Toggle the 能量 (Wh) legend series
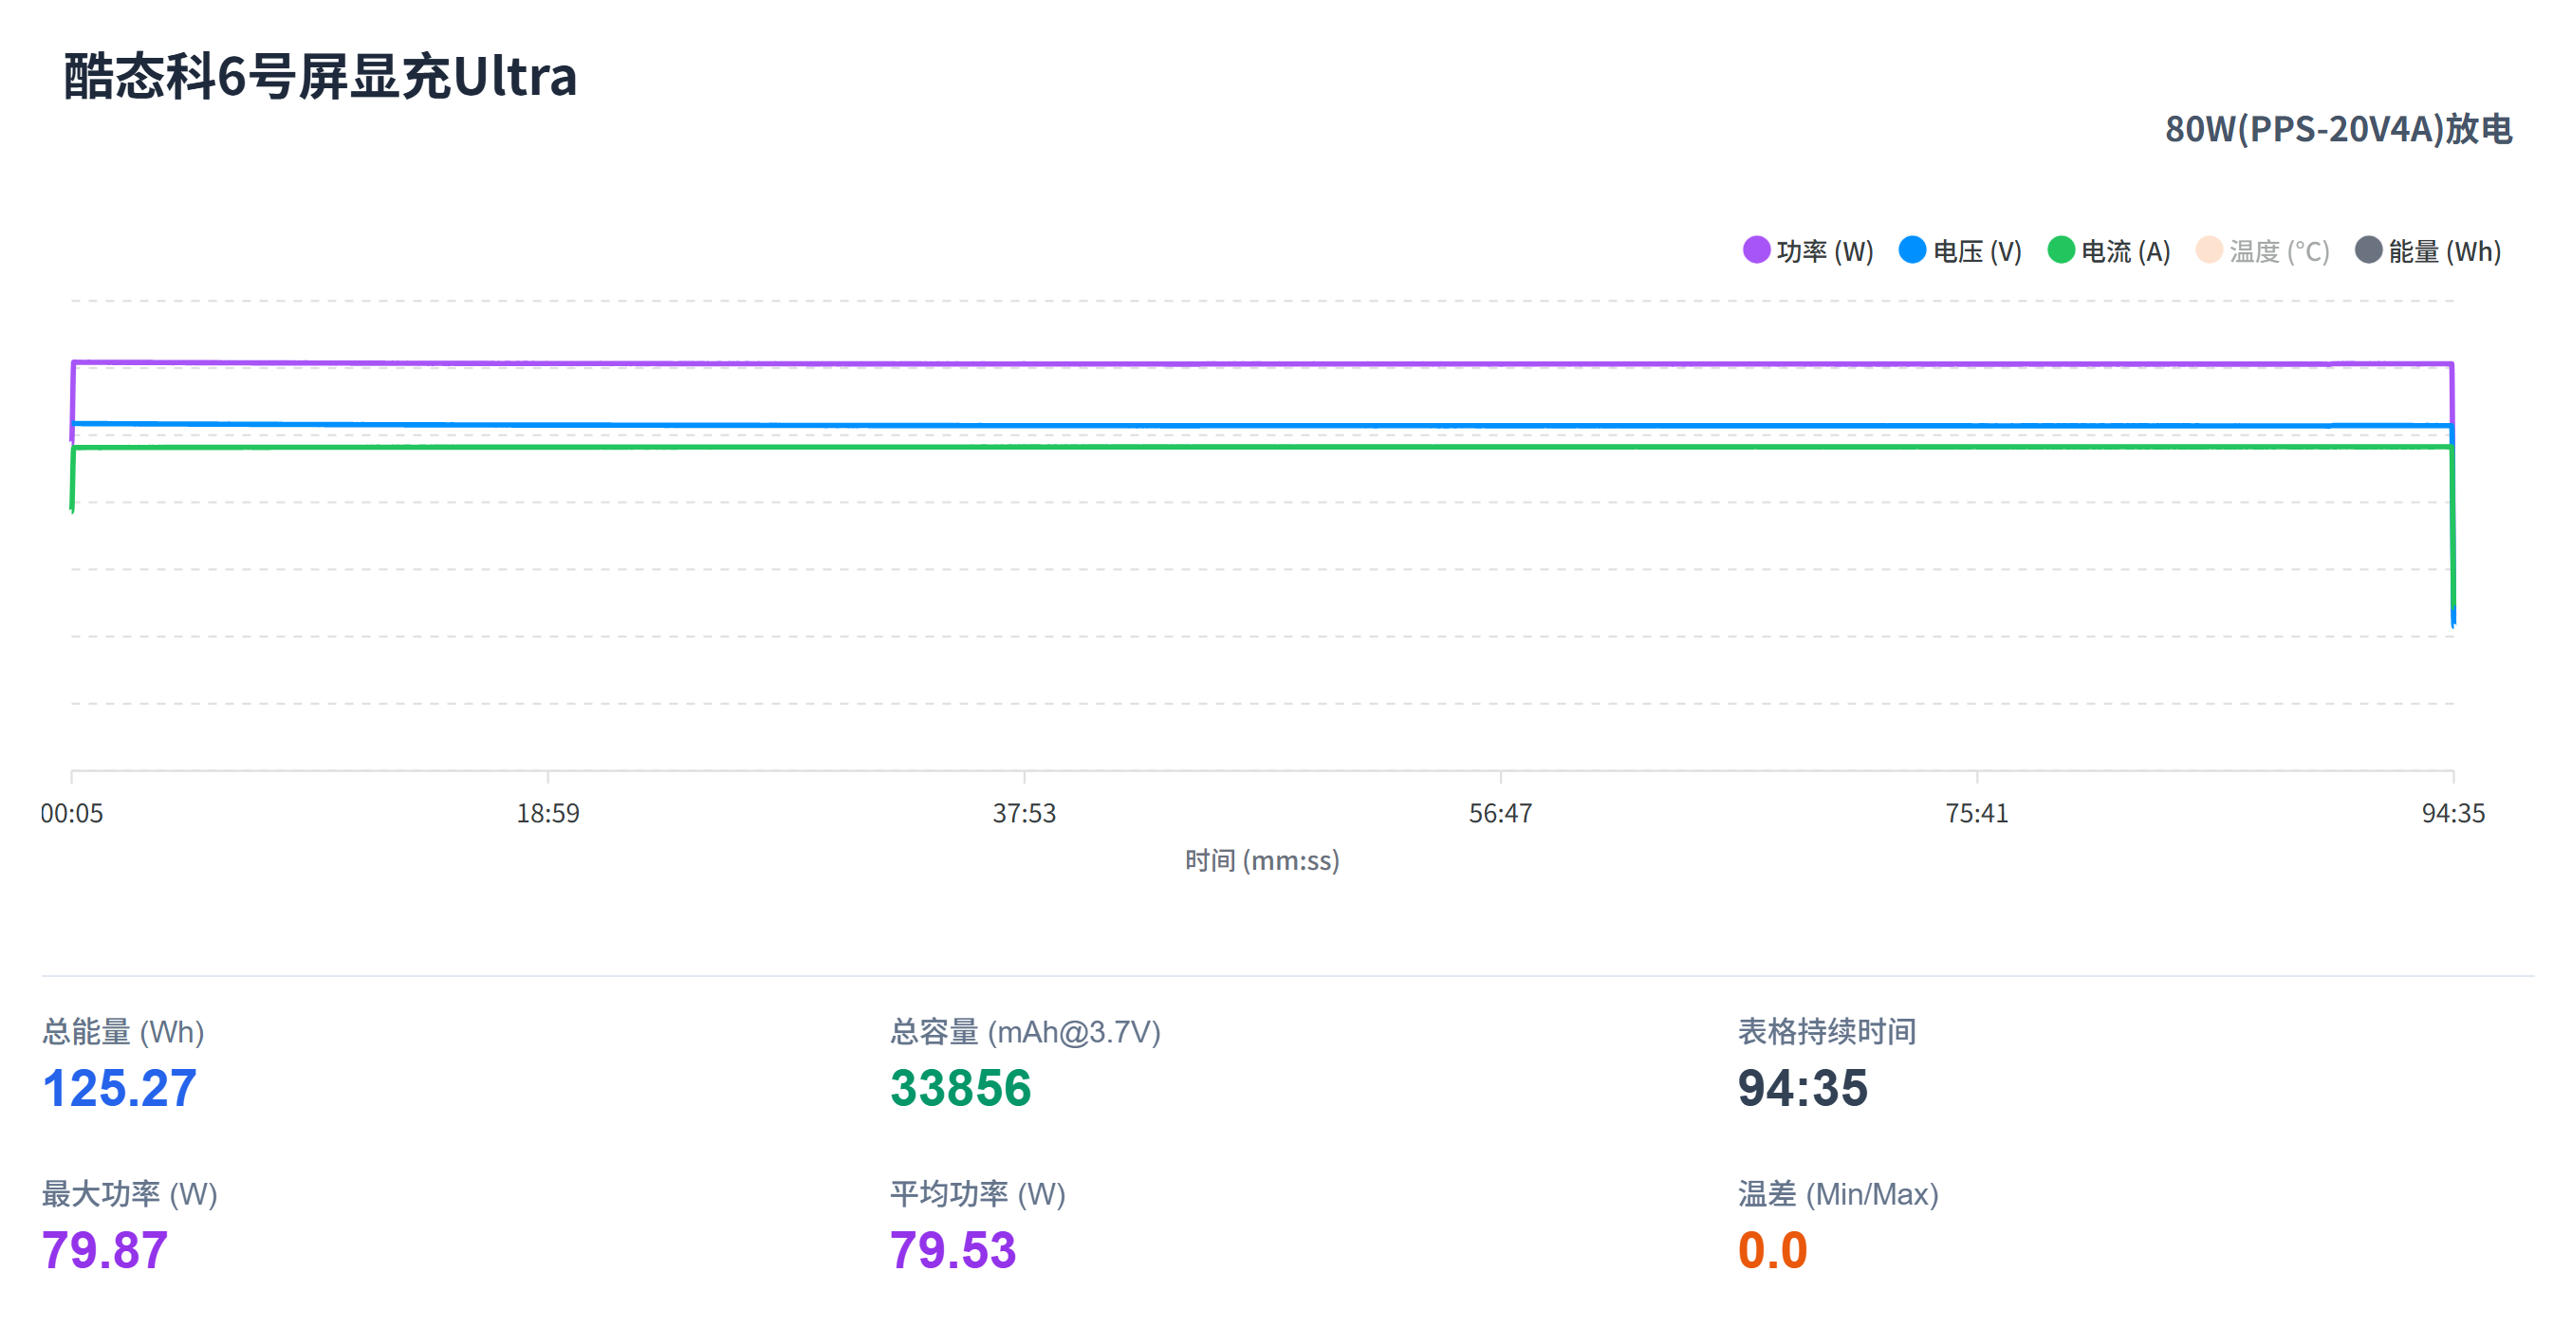The height and width of the screenshot is (1327, 2572). (2428, 250)
